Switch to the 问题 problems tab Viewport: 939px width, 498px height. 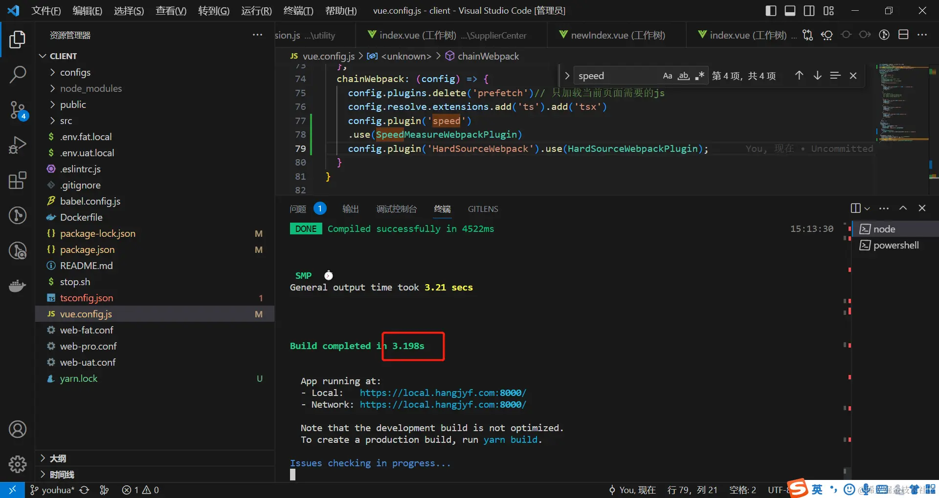click(x=298, y=209)
